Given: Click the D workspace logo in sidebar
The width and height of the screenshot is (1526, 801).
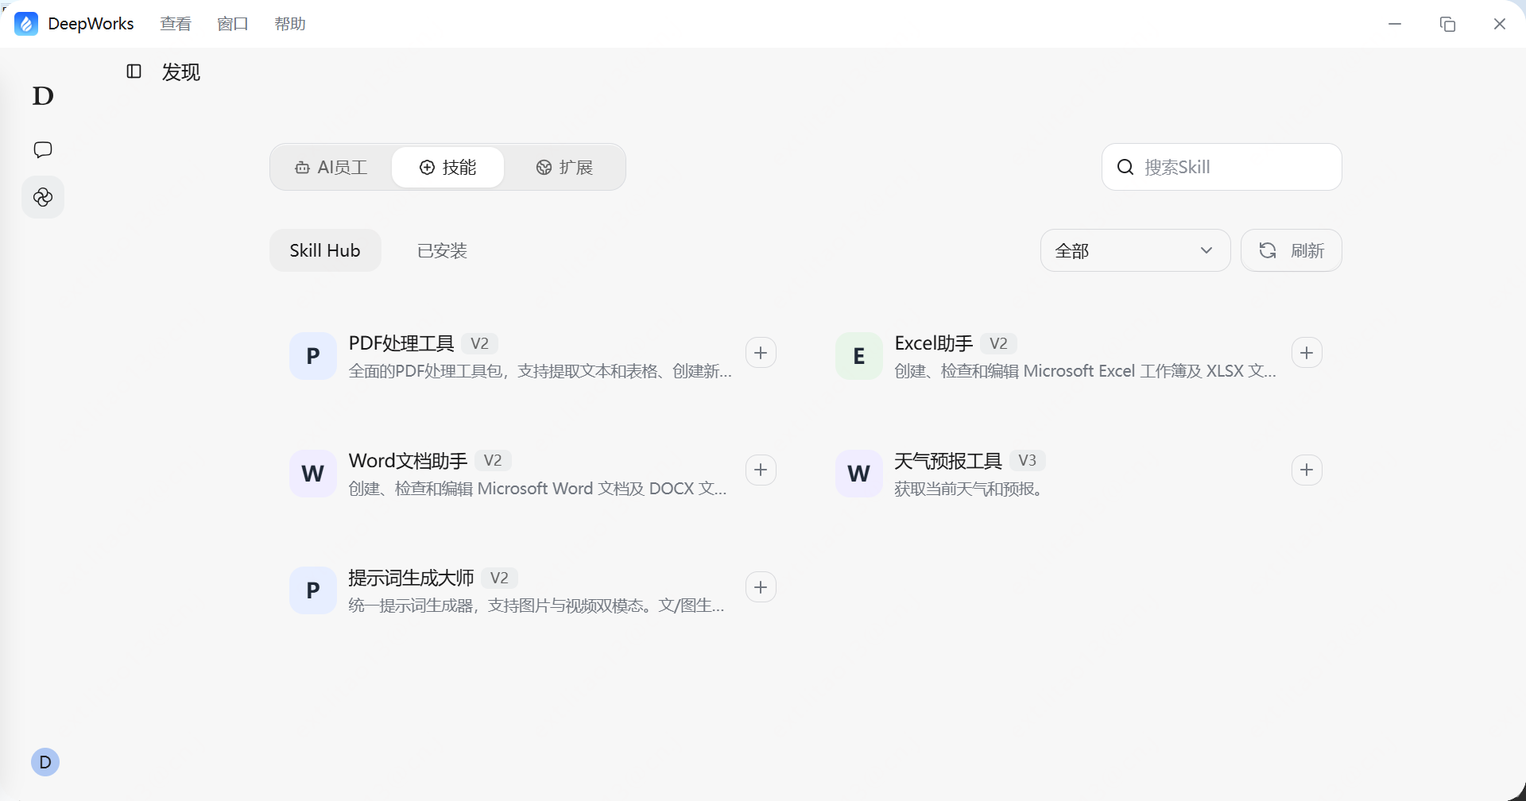Looking at the screenshot, I should point(43,96).
